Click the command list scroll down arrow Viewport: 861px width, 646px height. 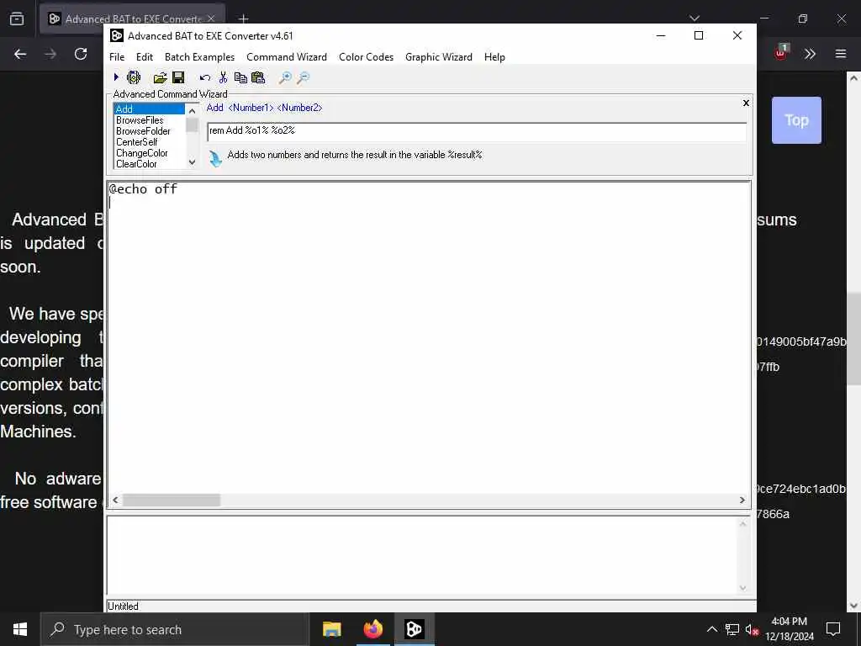point(192,162)
